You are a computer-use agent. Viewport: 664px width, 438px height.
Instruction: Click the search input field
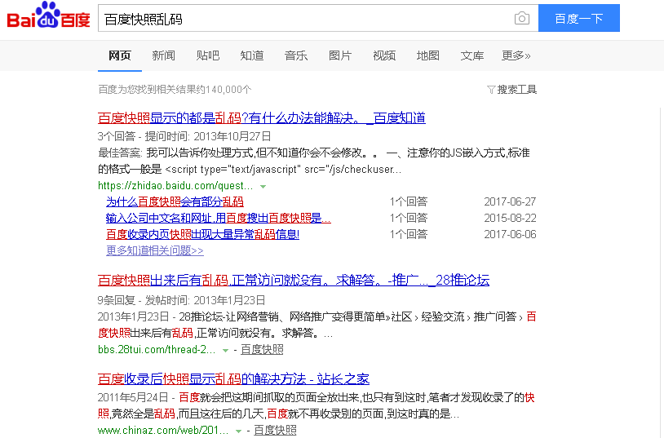pyautogui.click(x=302, y=19)
